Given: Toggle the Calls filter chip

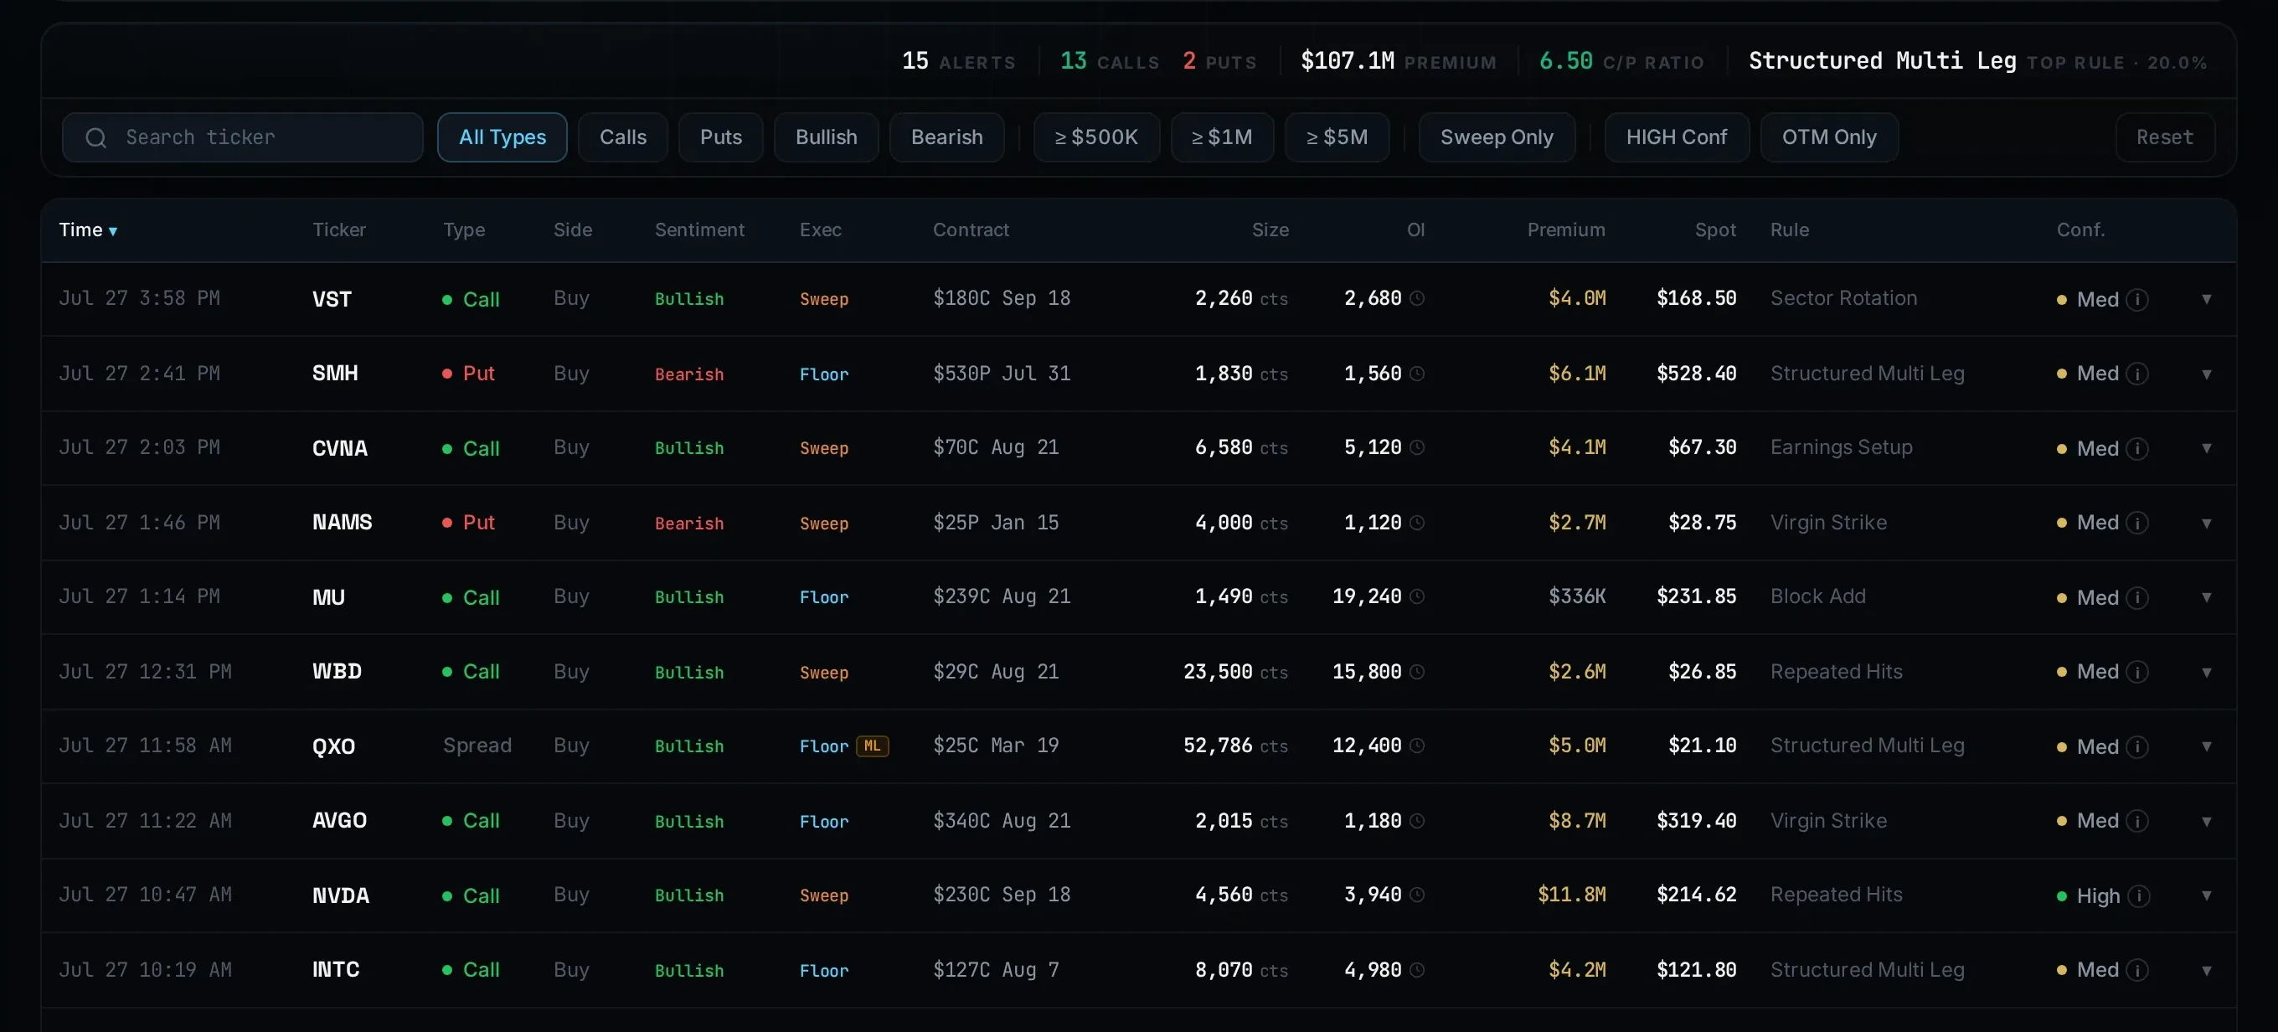Looking at the screenshot, I should click(x=622, y=137).
